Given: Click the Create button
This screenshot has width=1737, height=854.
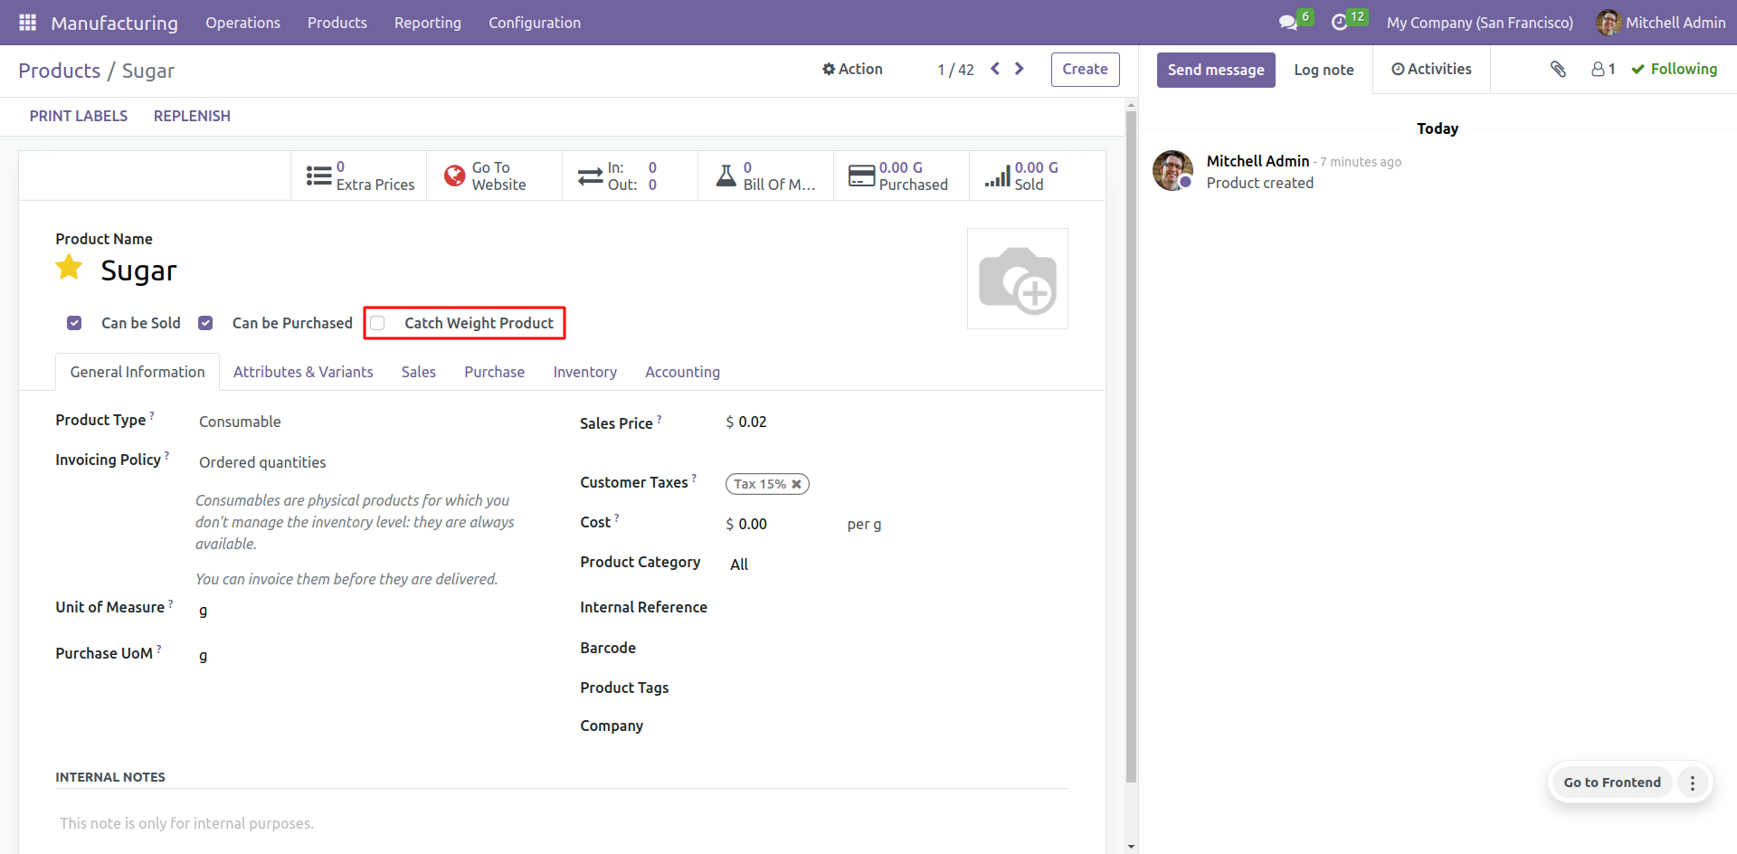Looking at the screenshot, I should tap(1085, 70).
